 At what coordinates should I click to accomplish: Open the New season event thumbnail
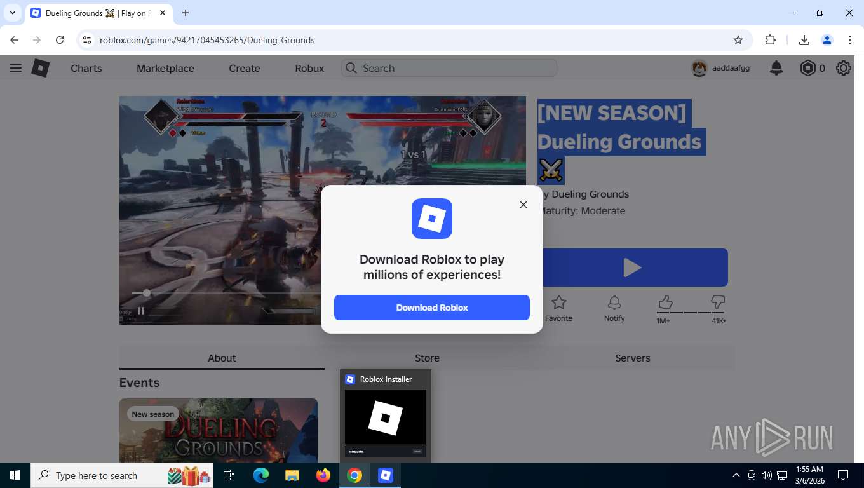[x=218, y=430]
